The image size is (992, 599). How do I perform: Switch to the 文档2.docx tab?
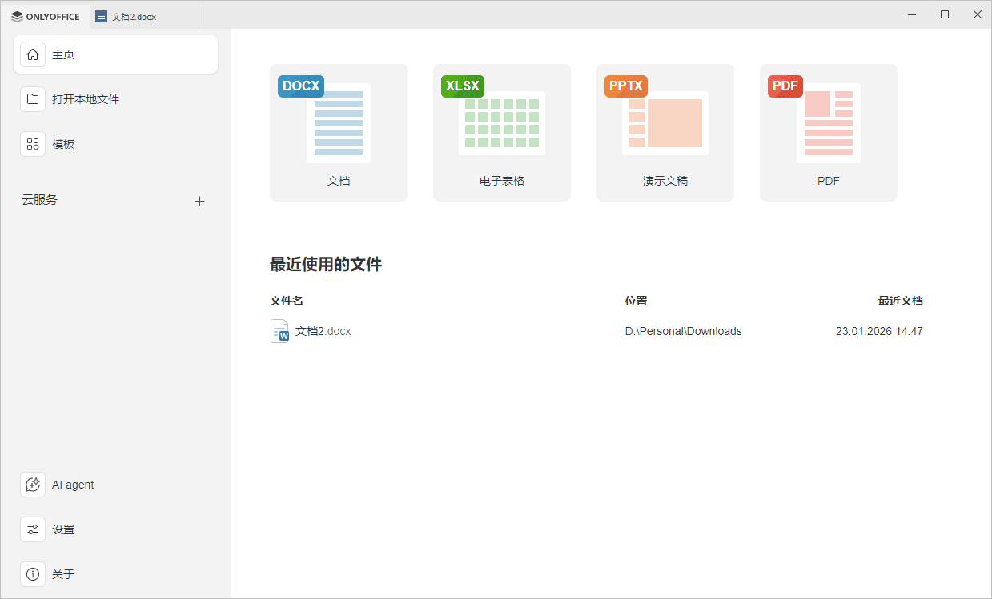pyautogui.click(x=134, y=16)
